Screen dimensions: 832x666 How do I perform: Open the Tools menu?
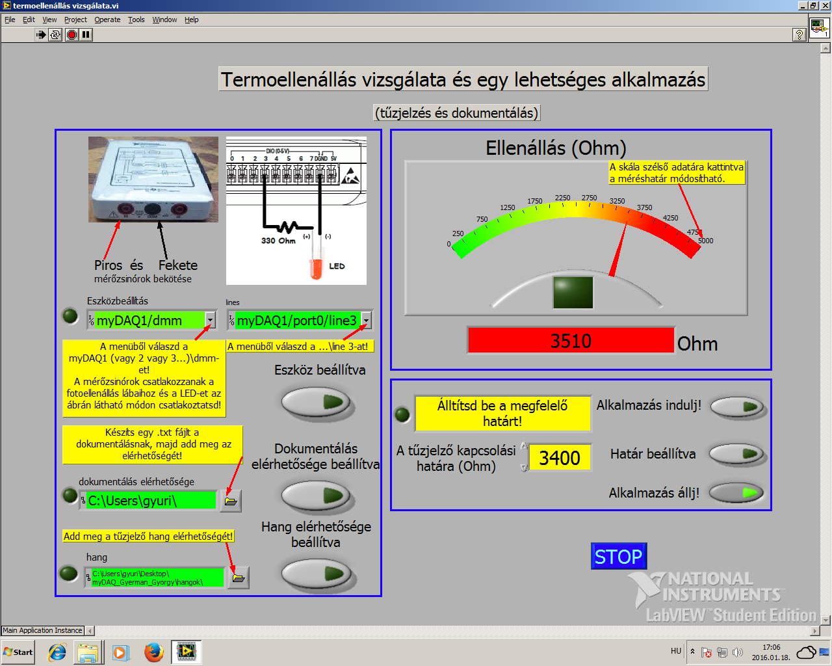click(136, 20)
